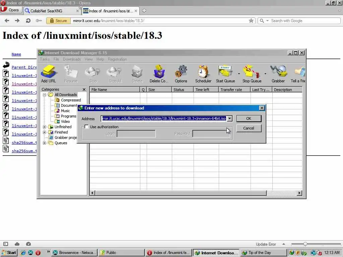Go back with Opera's back arrow
The height and width of the screenshot is (257, 343).
click(7, 21)
